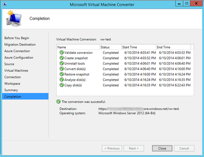This screenshot has height=157, width=204.
Task: Sort by the Start Time column header
Action: 139,47
